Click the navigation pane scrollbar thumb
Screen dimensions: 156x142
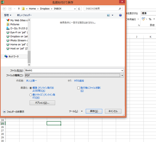pos(29,57)
